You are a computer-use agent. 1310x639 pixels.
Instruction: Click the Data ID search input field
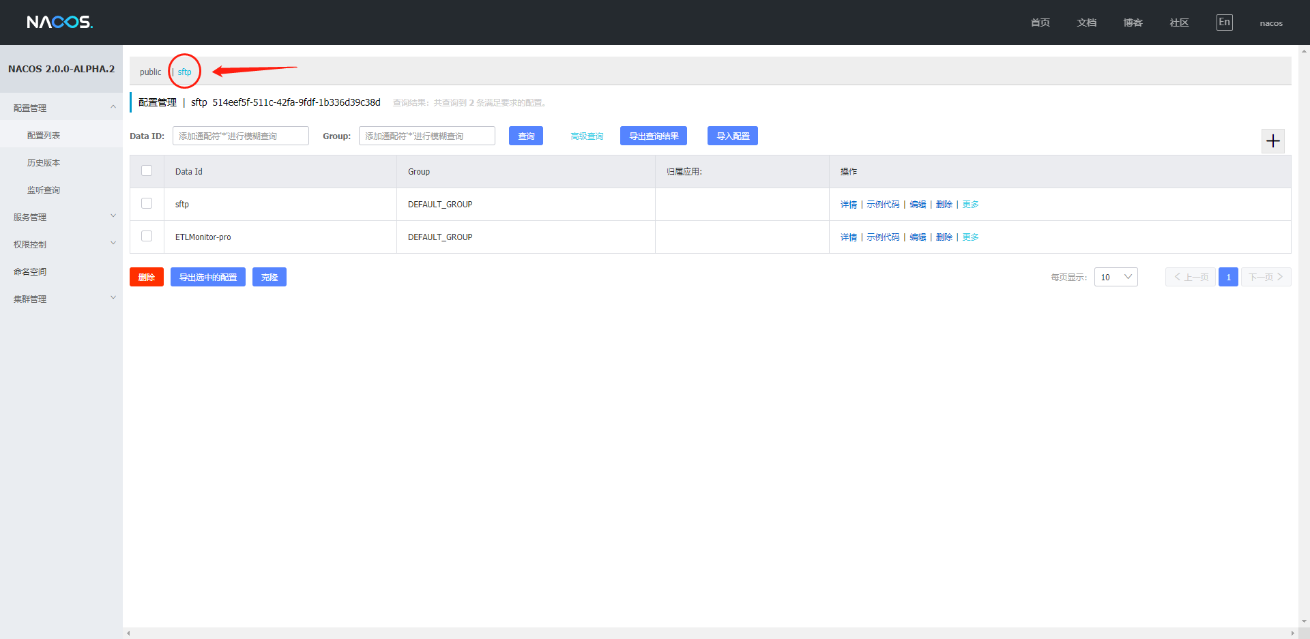pyautogui.click(x=240, y=136)
